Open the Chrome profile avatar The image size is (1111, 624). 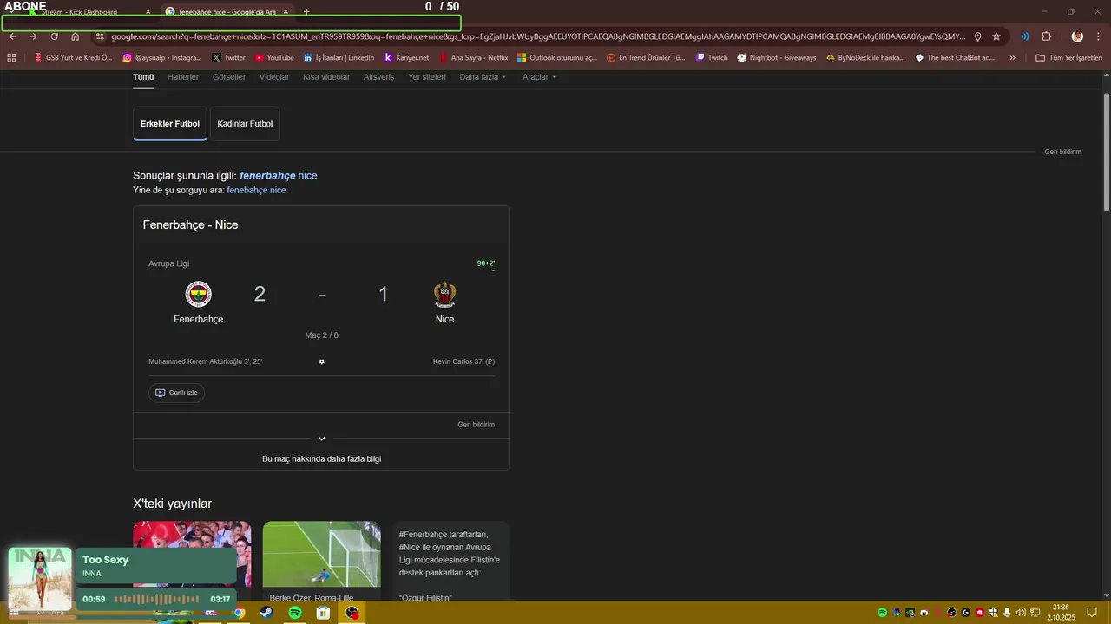[1077, 36]
